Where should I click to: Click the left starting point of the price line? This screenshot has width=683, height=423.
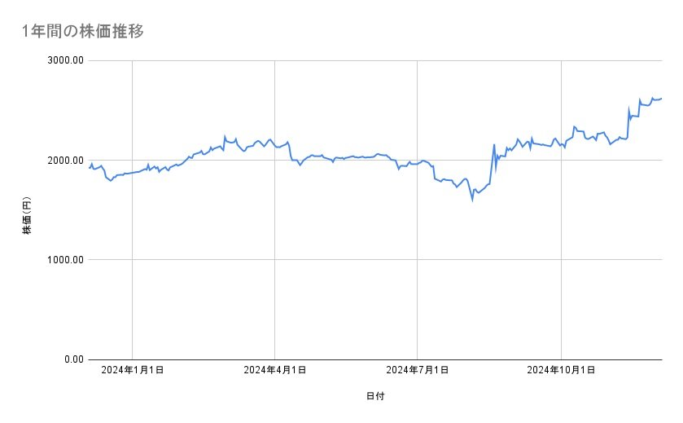89,168
